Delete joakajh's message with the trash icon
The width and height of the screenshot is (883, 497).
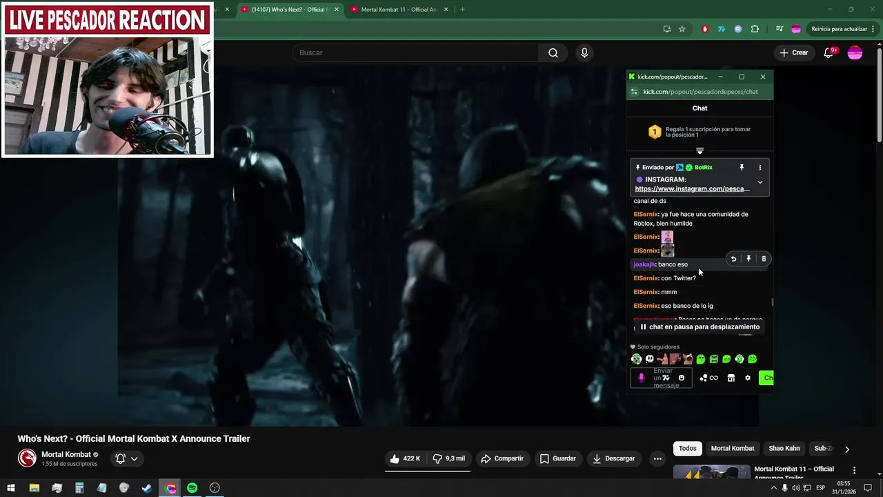point(764,259)
